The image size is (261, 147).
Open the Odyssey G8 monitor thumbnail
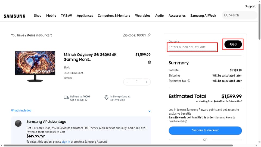35,66
